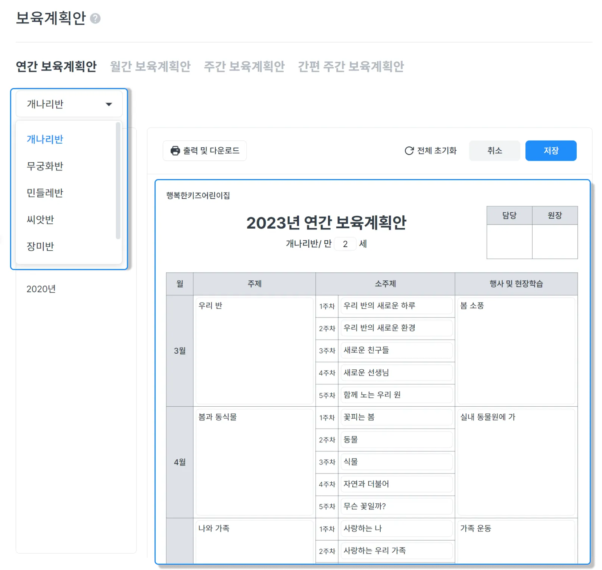This screenshot has height=570, width=602.
Task: Click the 우리 반의 새로운 하루 subtopic field
Action: (396, 306)
